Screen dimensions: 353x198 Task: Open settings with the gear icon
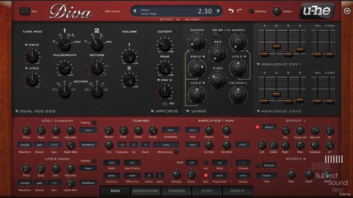(x=347, y=11)
